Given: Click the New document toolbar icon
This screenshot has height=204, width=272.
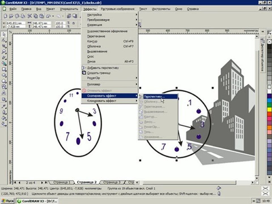Looking at the screenshot, I should (5, 16).
